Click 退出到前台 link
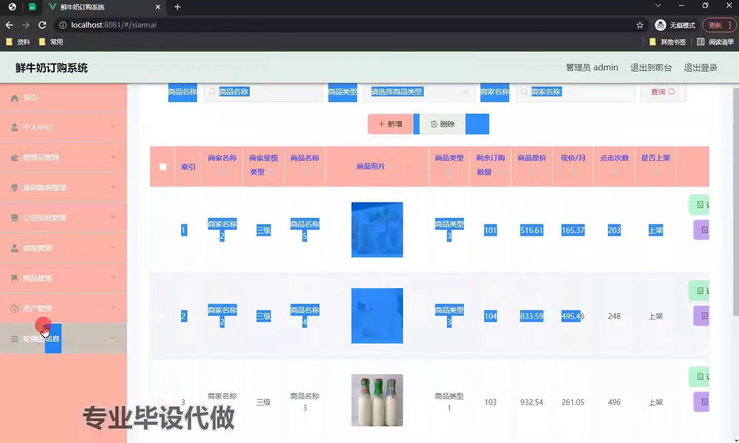Image resolution: width=739 pixels, height=443 pixels. 651,68
